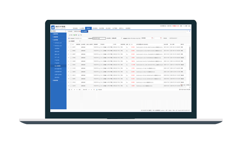Tick the select-all checkbox in table header
This screenshot has width=236, height=141.
tap(71, 45)
